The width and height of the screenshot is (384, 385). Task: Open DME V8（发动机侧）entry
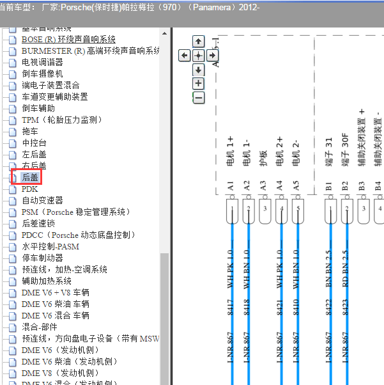(60, 374)
